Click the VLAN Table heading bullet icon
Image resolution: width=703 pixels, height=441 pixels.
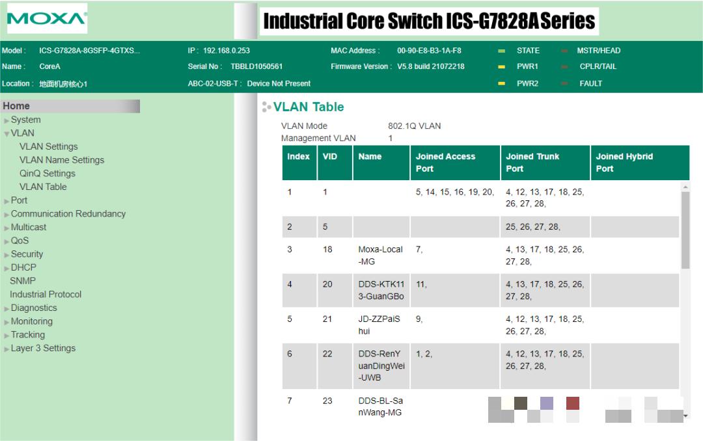point(266,107)
